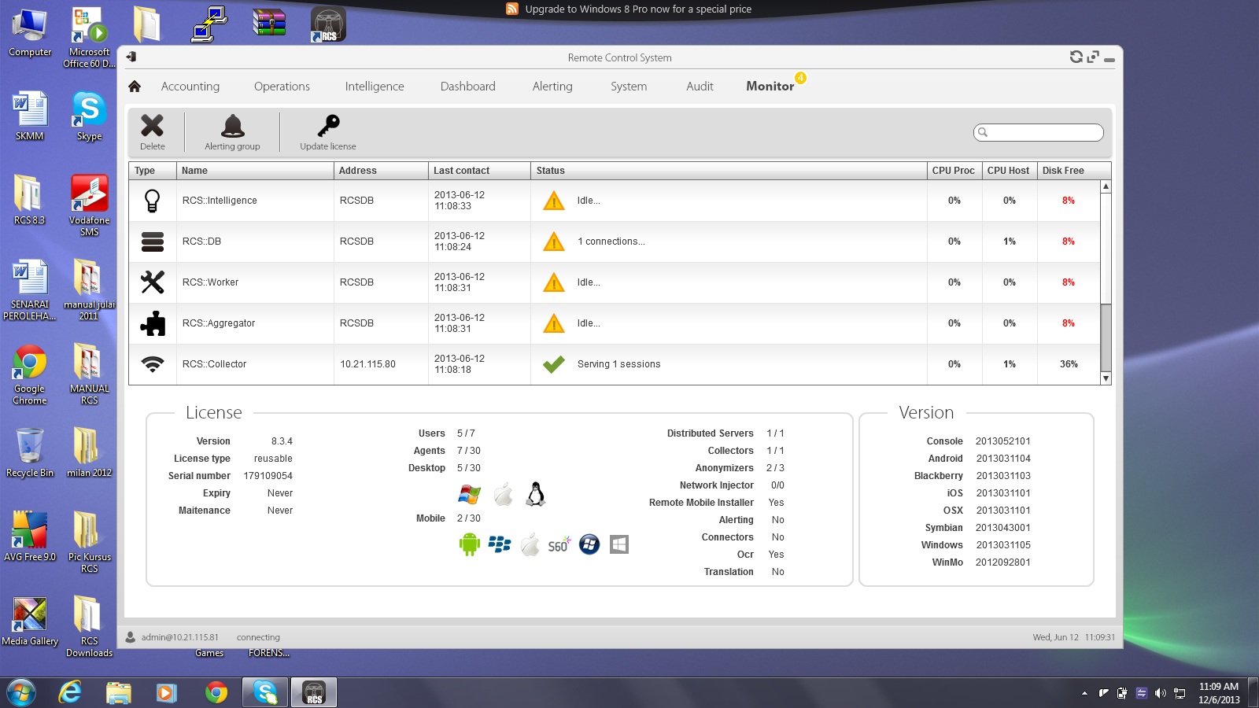Open the Audit tab
The width and height of the screenshot is (1259, 708).
point(700,87)
